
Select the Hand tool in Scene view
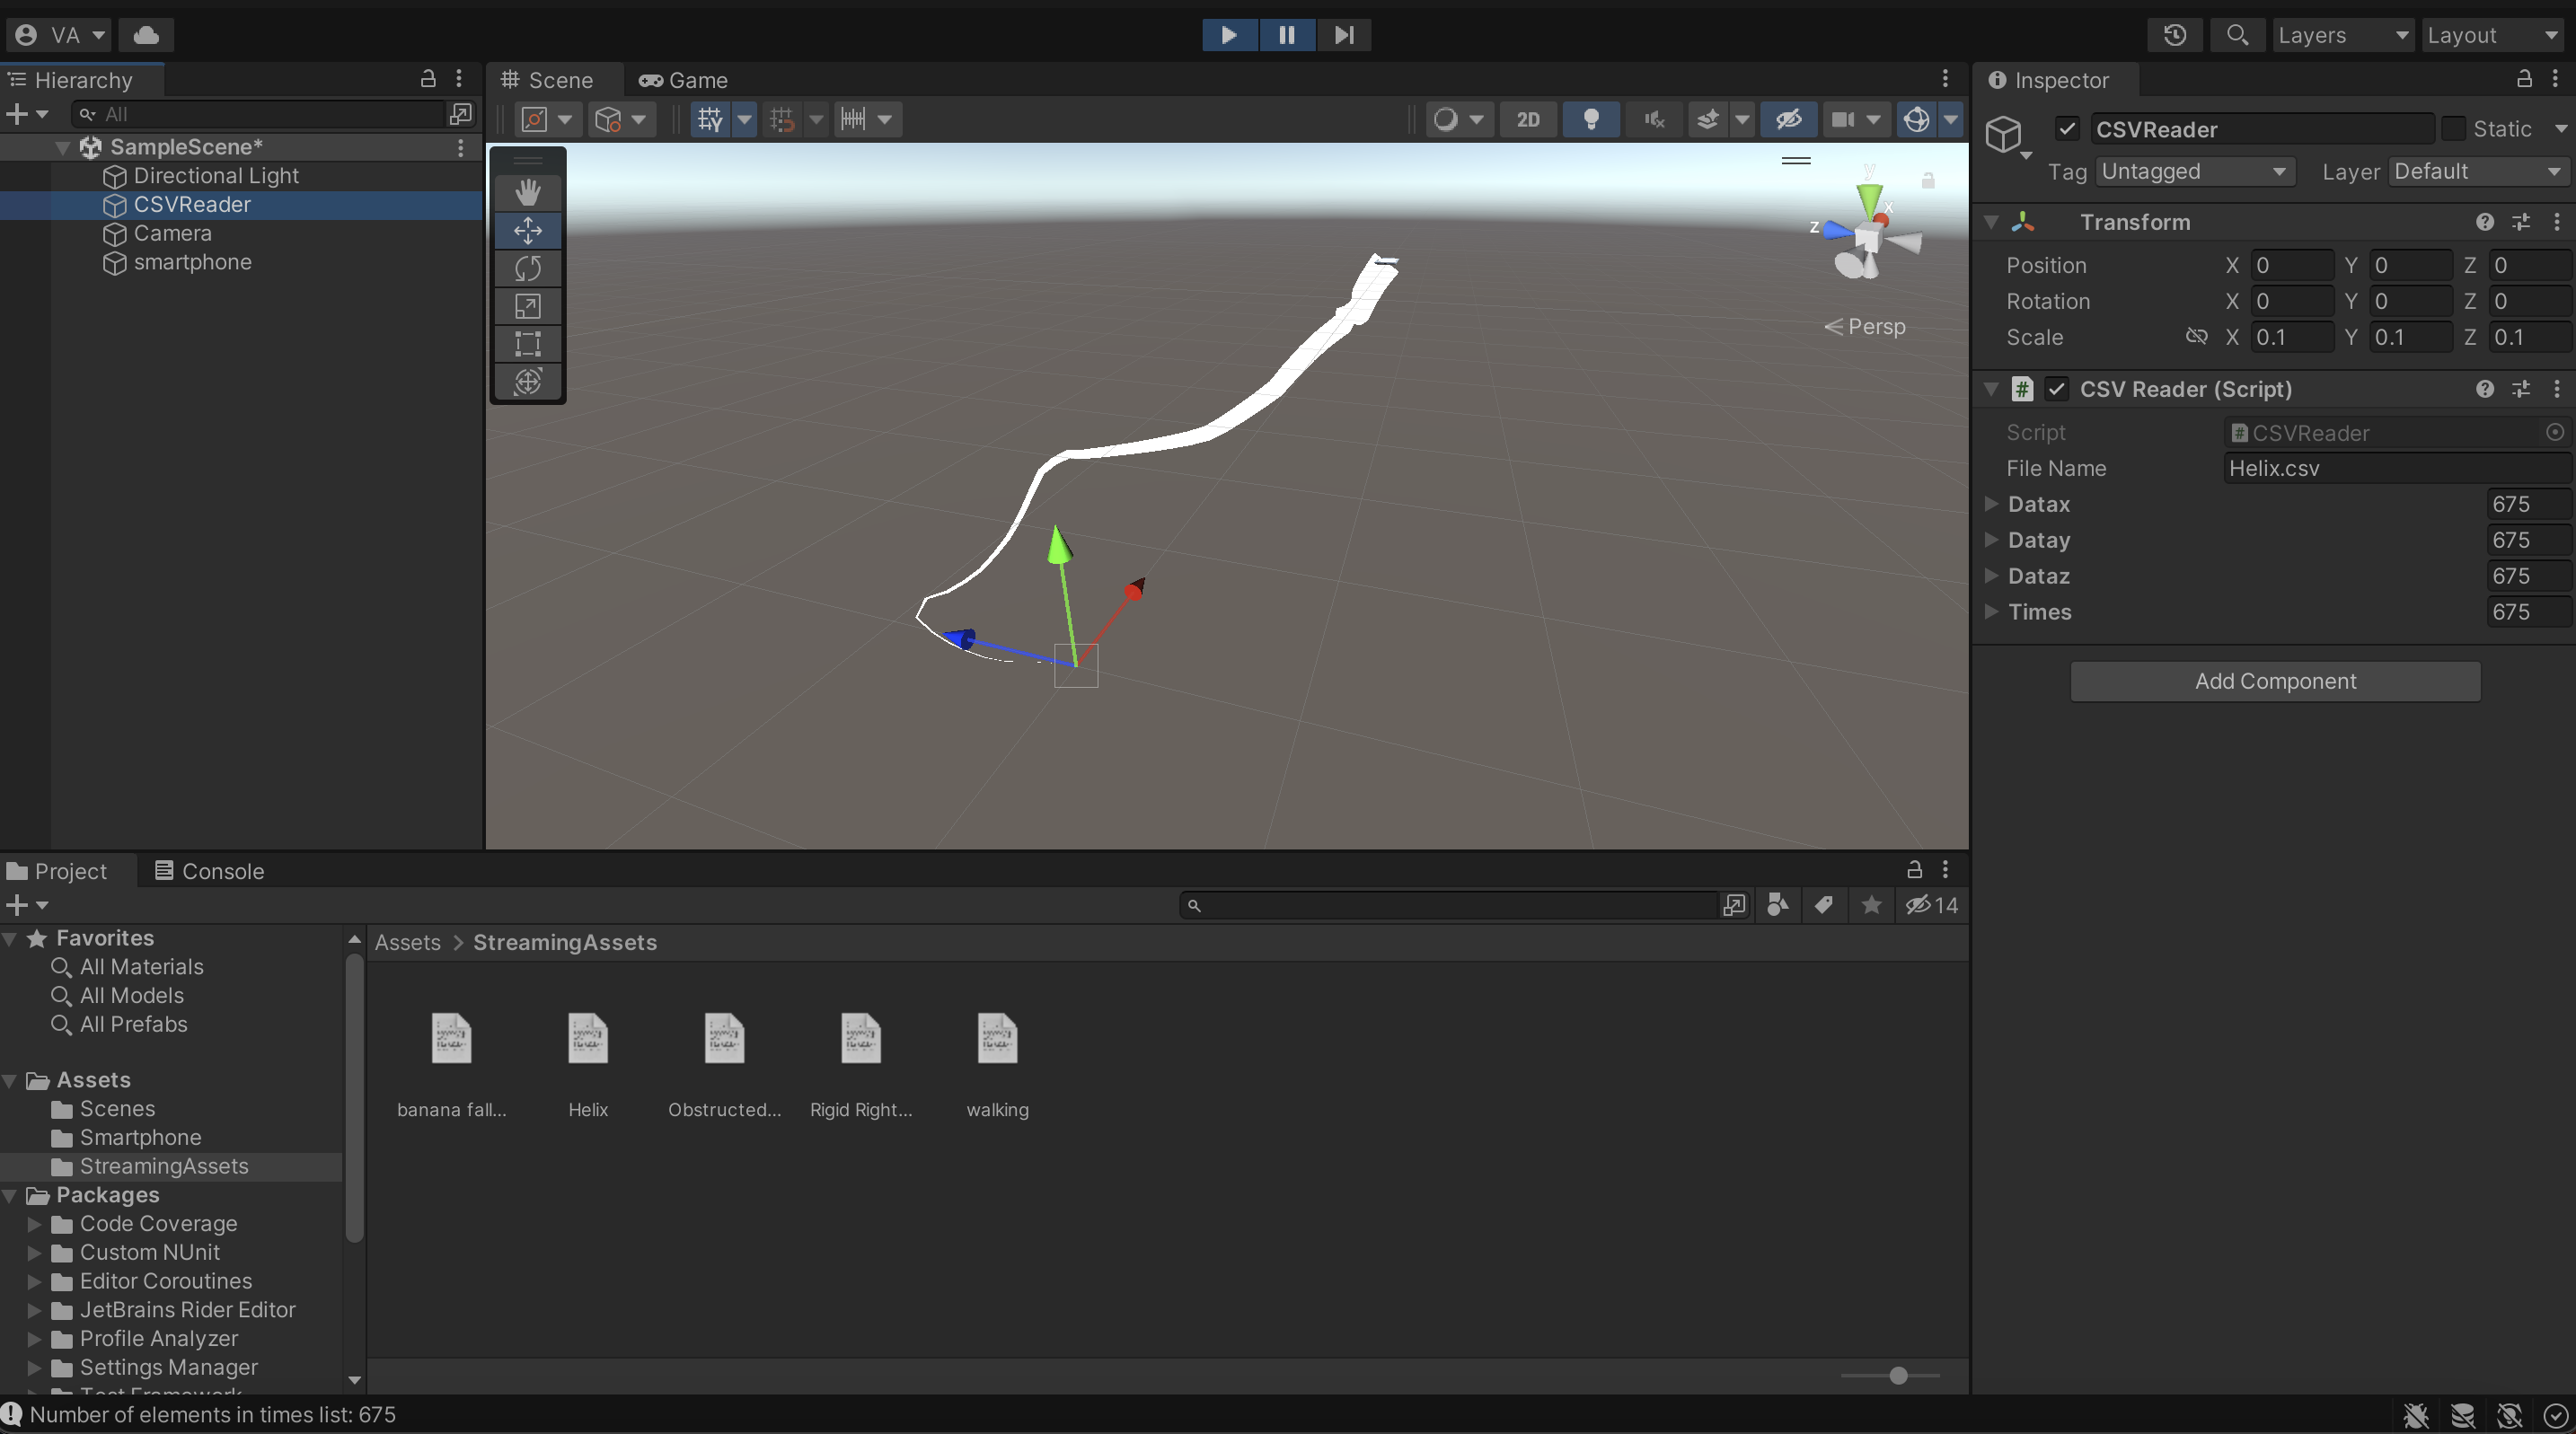527,192
